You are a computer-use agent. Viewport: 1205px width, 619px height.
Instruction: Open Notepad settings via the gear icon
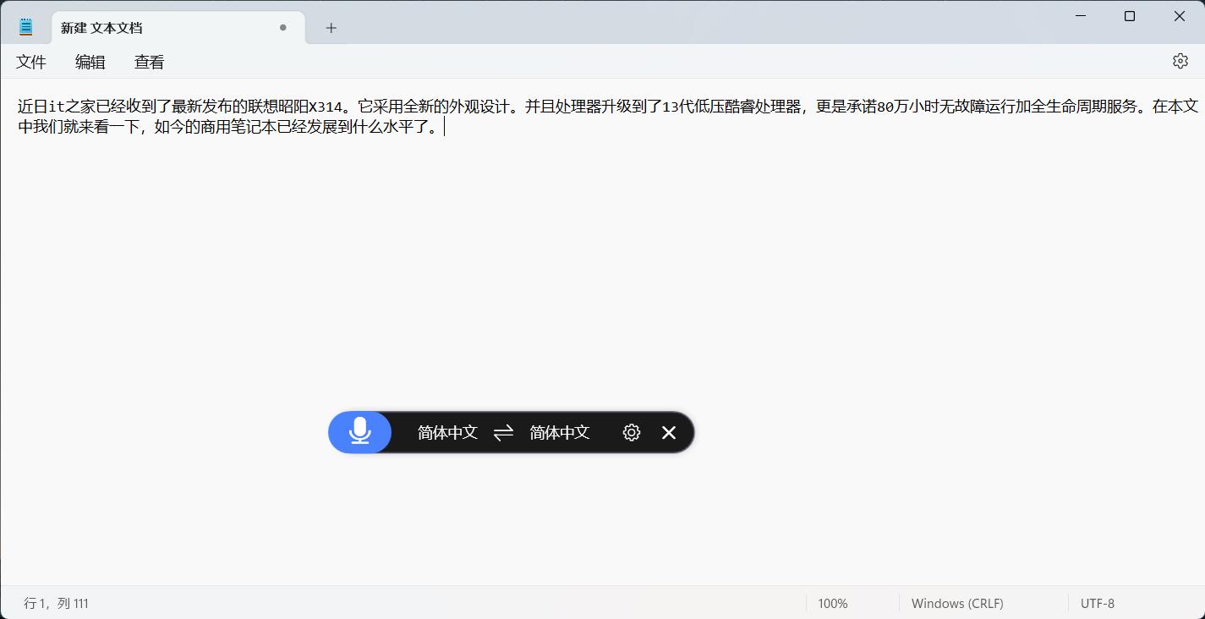(x=1180, y=61)
